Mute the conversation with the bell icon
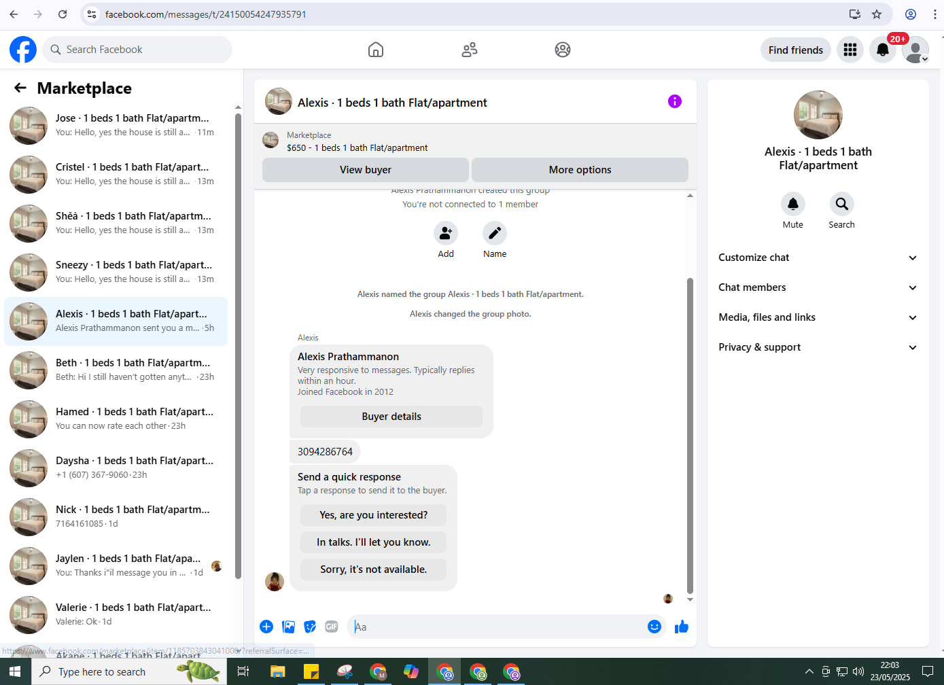 click(793, 204)
